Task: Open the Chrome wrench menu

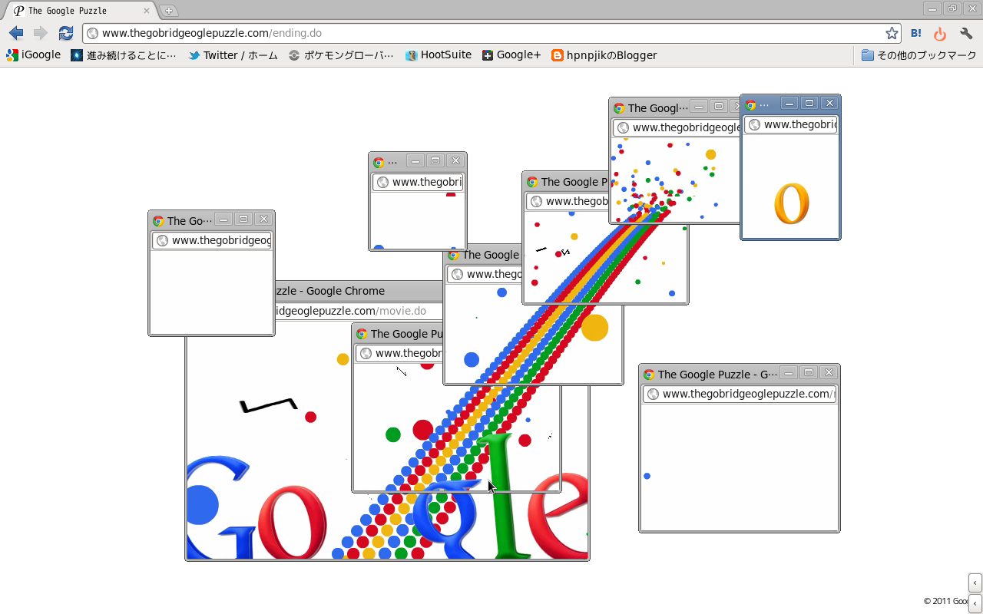Action: click(967, 34)
